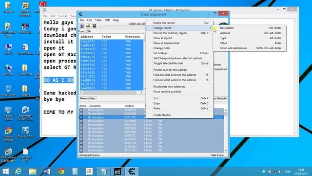Select the Pratyush folder on the desktop

8,7
